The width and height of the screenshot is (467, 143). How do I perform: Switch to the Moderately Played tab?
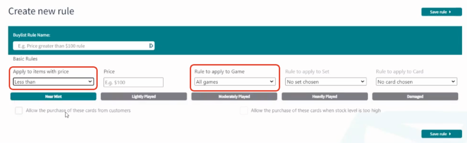234,97
